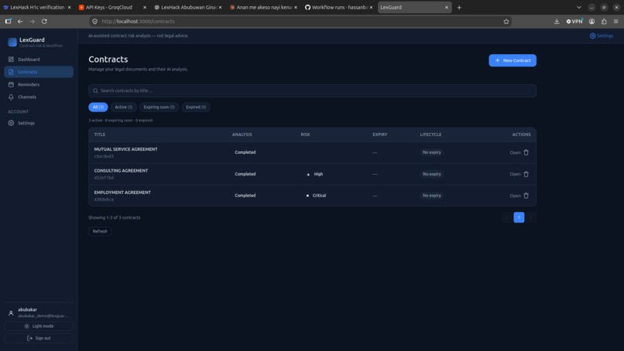This screenshot has height=351, width=624.
Task: Click the next page arrow
Action: (531, 217)
